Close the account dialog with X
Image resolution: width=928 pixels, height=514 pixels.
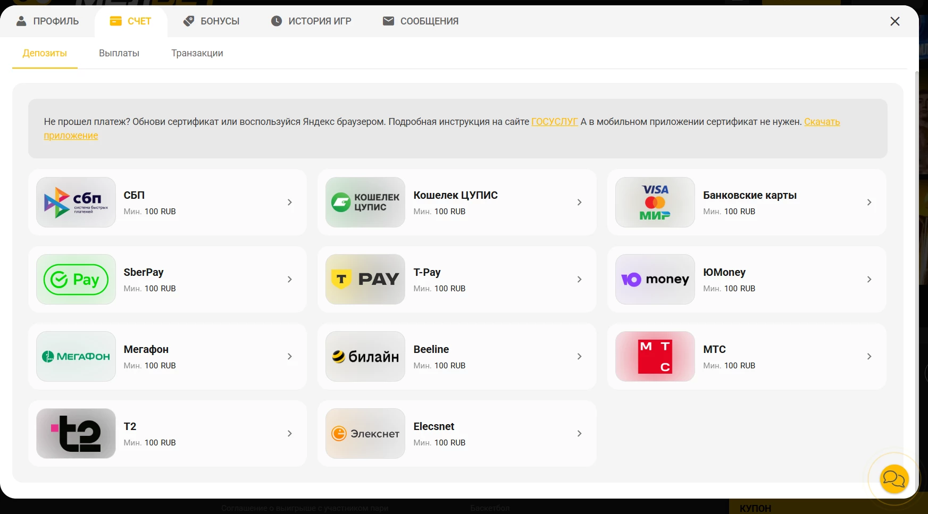pyautogui.click(x=895, y=21)
